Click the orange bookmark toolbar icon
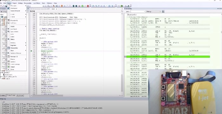 [62, 6]
